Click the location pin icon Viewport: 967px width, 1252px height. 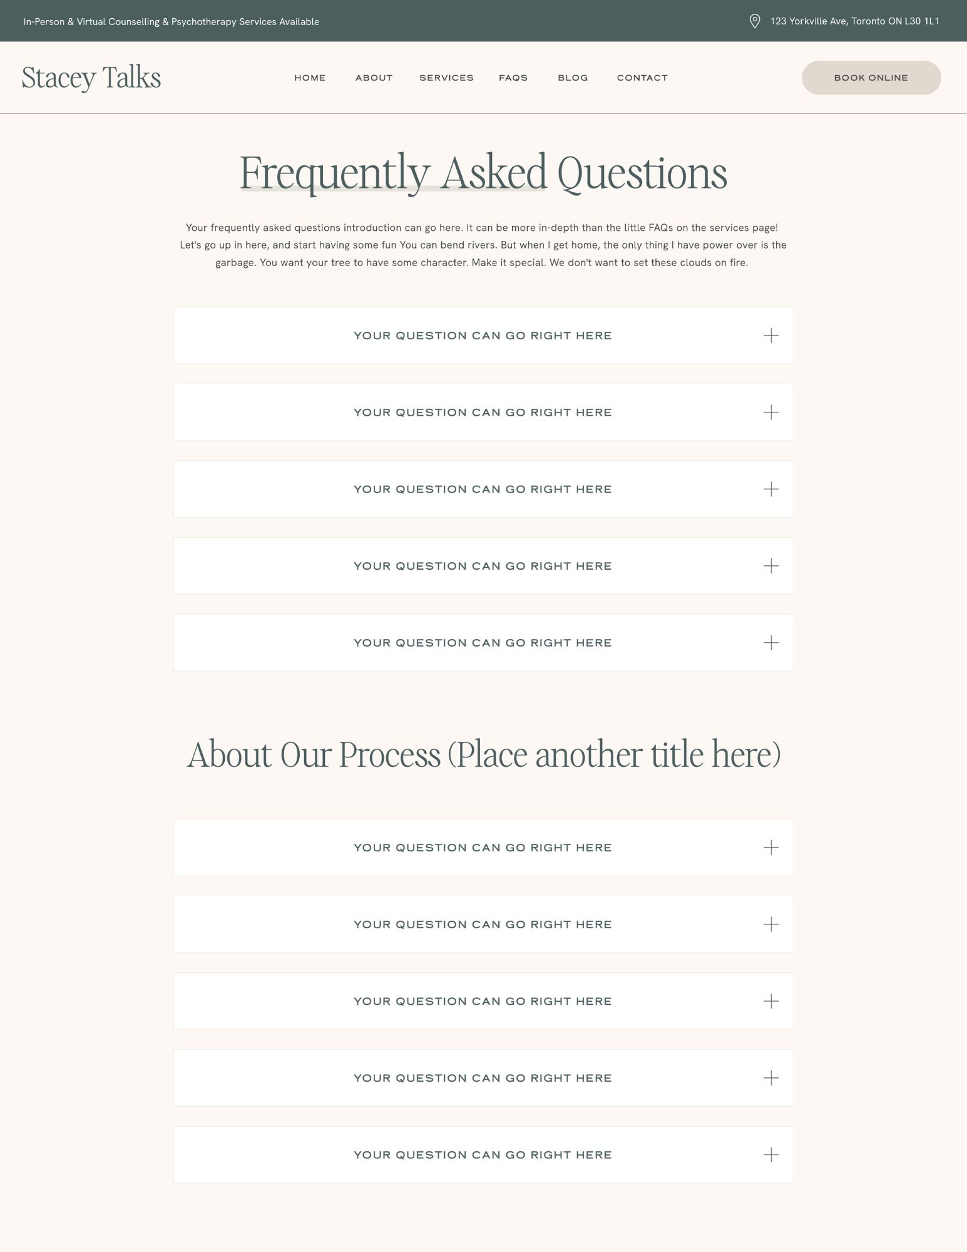click(755, 21)
